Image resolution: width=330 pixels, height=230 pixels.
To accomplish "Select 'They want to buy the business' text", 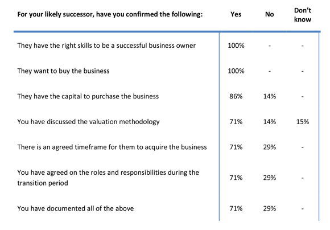I will tap(63, 71).
